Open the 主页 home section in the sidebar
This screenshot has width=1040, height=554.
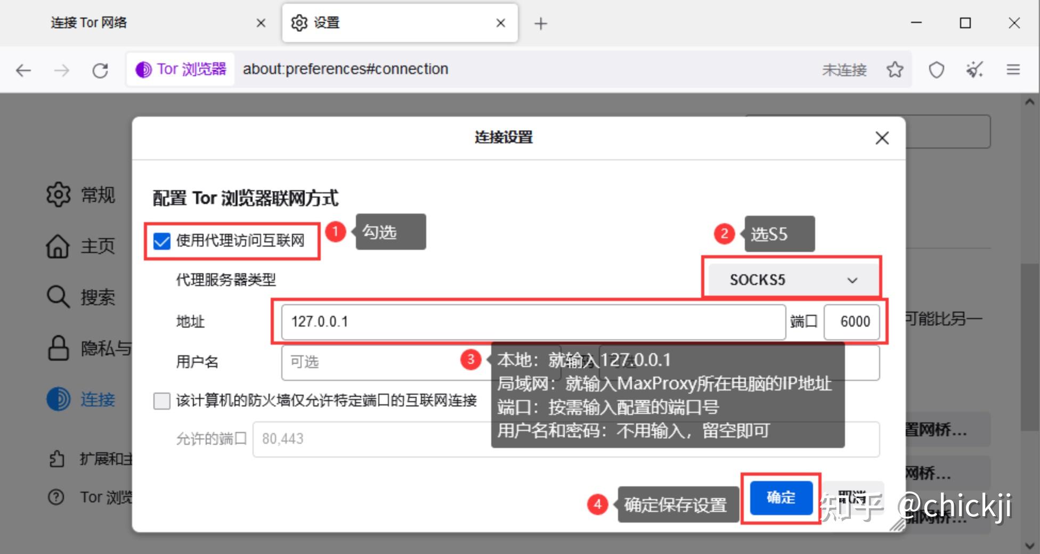click(58, 246)
